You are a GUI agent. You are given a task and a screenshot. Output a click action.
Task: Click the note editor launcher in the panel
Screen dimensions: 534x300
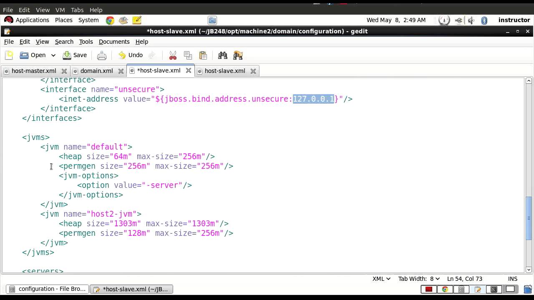[137, 20]
